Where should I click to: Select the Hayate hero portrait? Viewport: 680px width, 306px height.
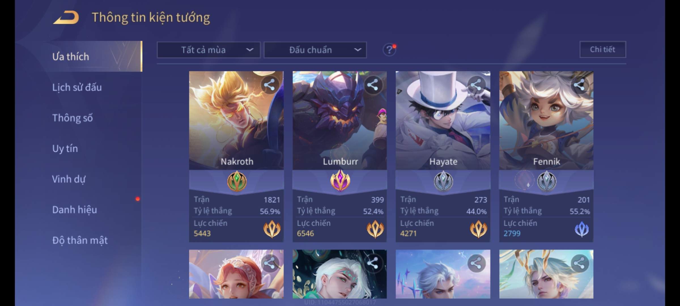click(443, 120)
